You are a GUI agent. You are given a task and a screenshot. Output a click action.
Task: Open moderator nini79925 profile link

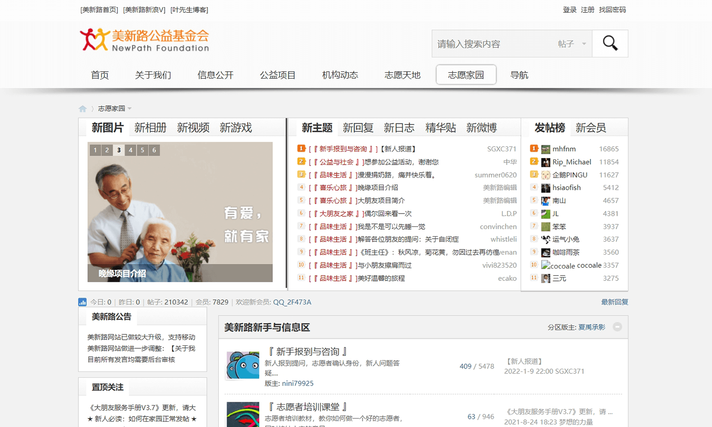coord(298,383)
